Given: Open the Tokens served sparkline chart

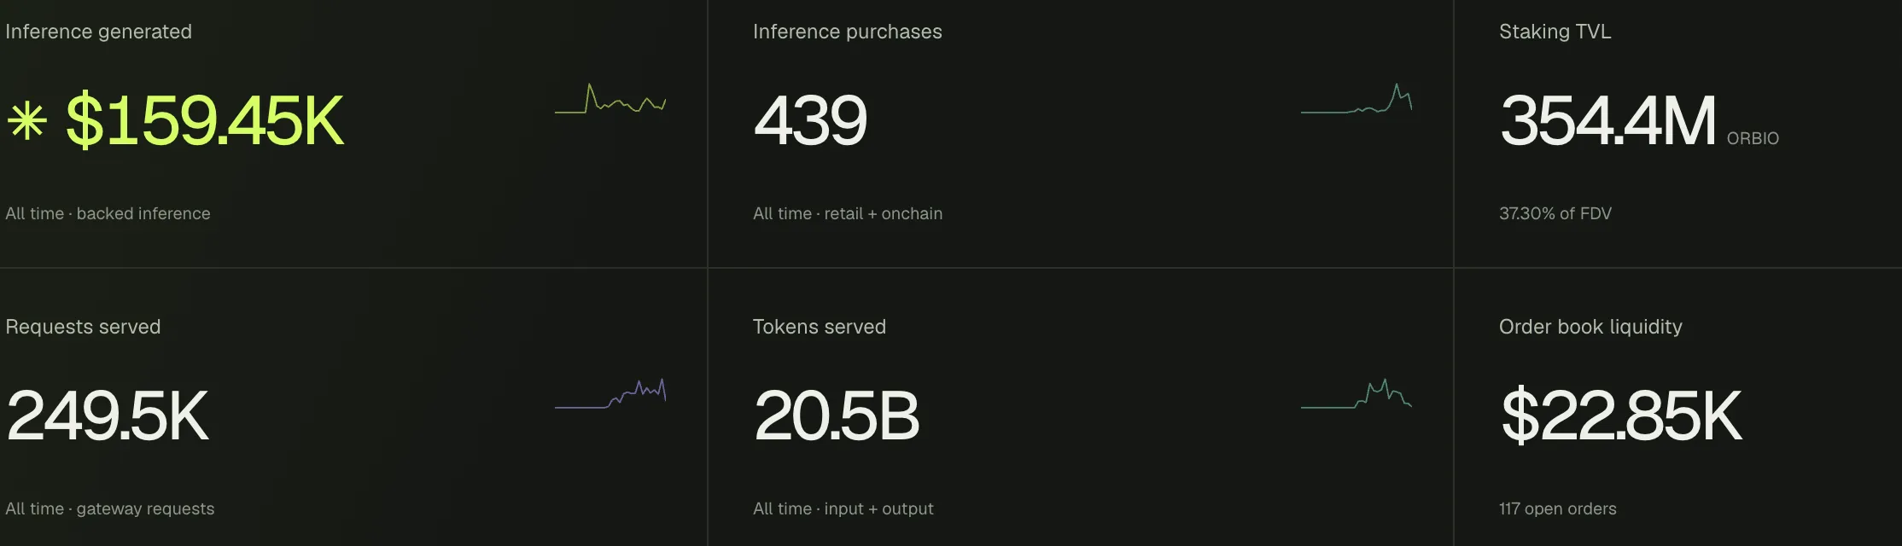Looking at the screenshot, I should click(x=1356, y=394).
